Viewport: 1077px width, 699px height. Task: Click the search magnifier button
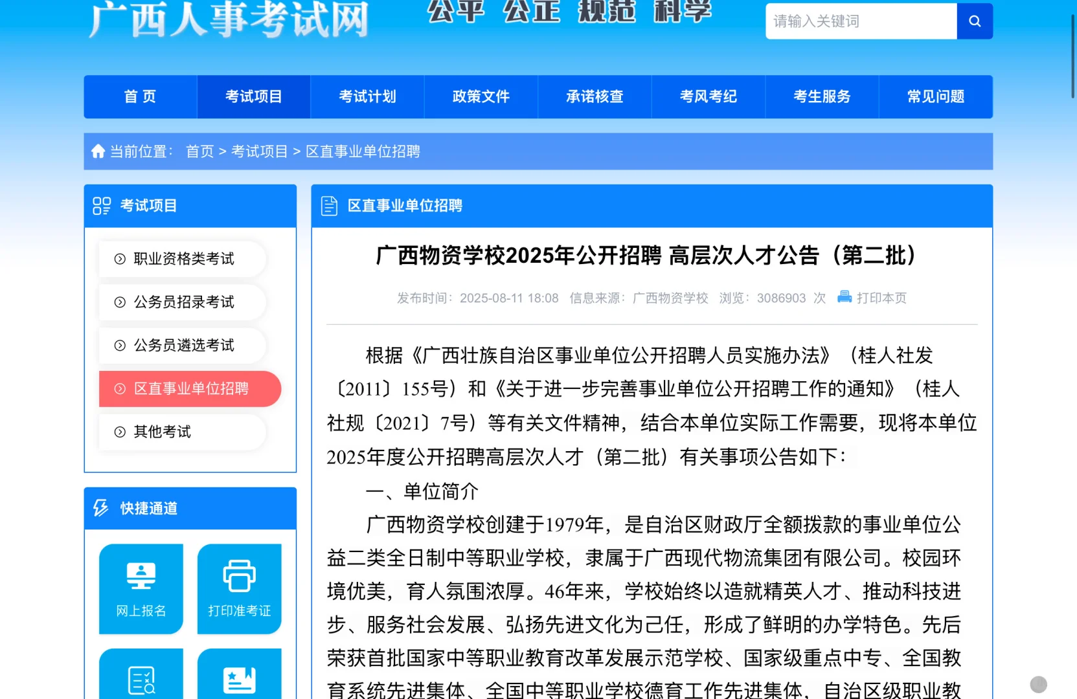[x=975, y=21]
